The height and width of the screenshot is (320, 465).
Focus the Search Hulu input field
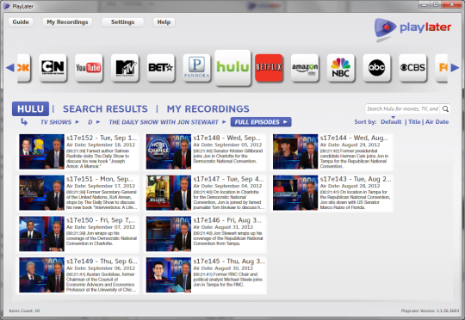tap(403, 108)
